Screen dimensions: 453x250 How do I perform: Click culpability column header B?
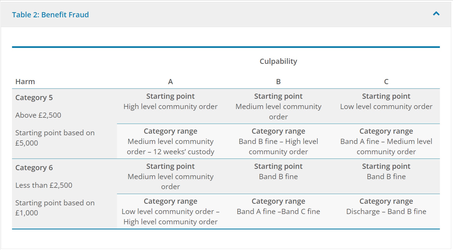pos(278,81)
